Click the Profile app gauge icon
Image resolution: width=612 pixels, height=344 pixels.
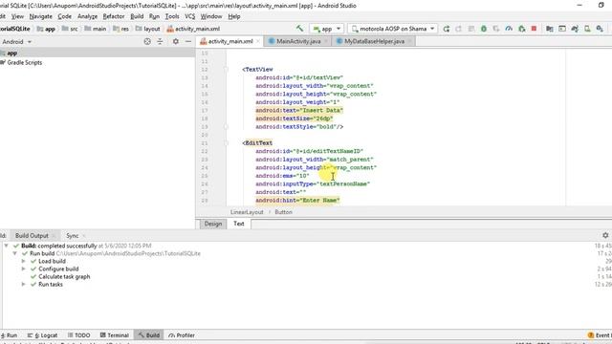[x=509, y=29]
